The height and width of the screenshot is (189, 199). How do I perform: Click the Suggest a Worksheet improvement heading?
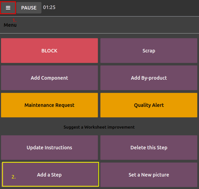(99, 127)
